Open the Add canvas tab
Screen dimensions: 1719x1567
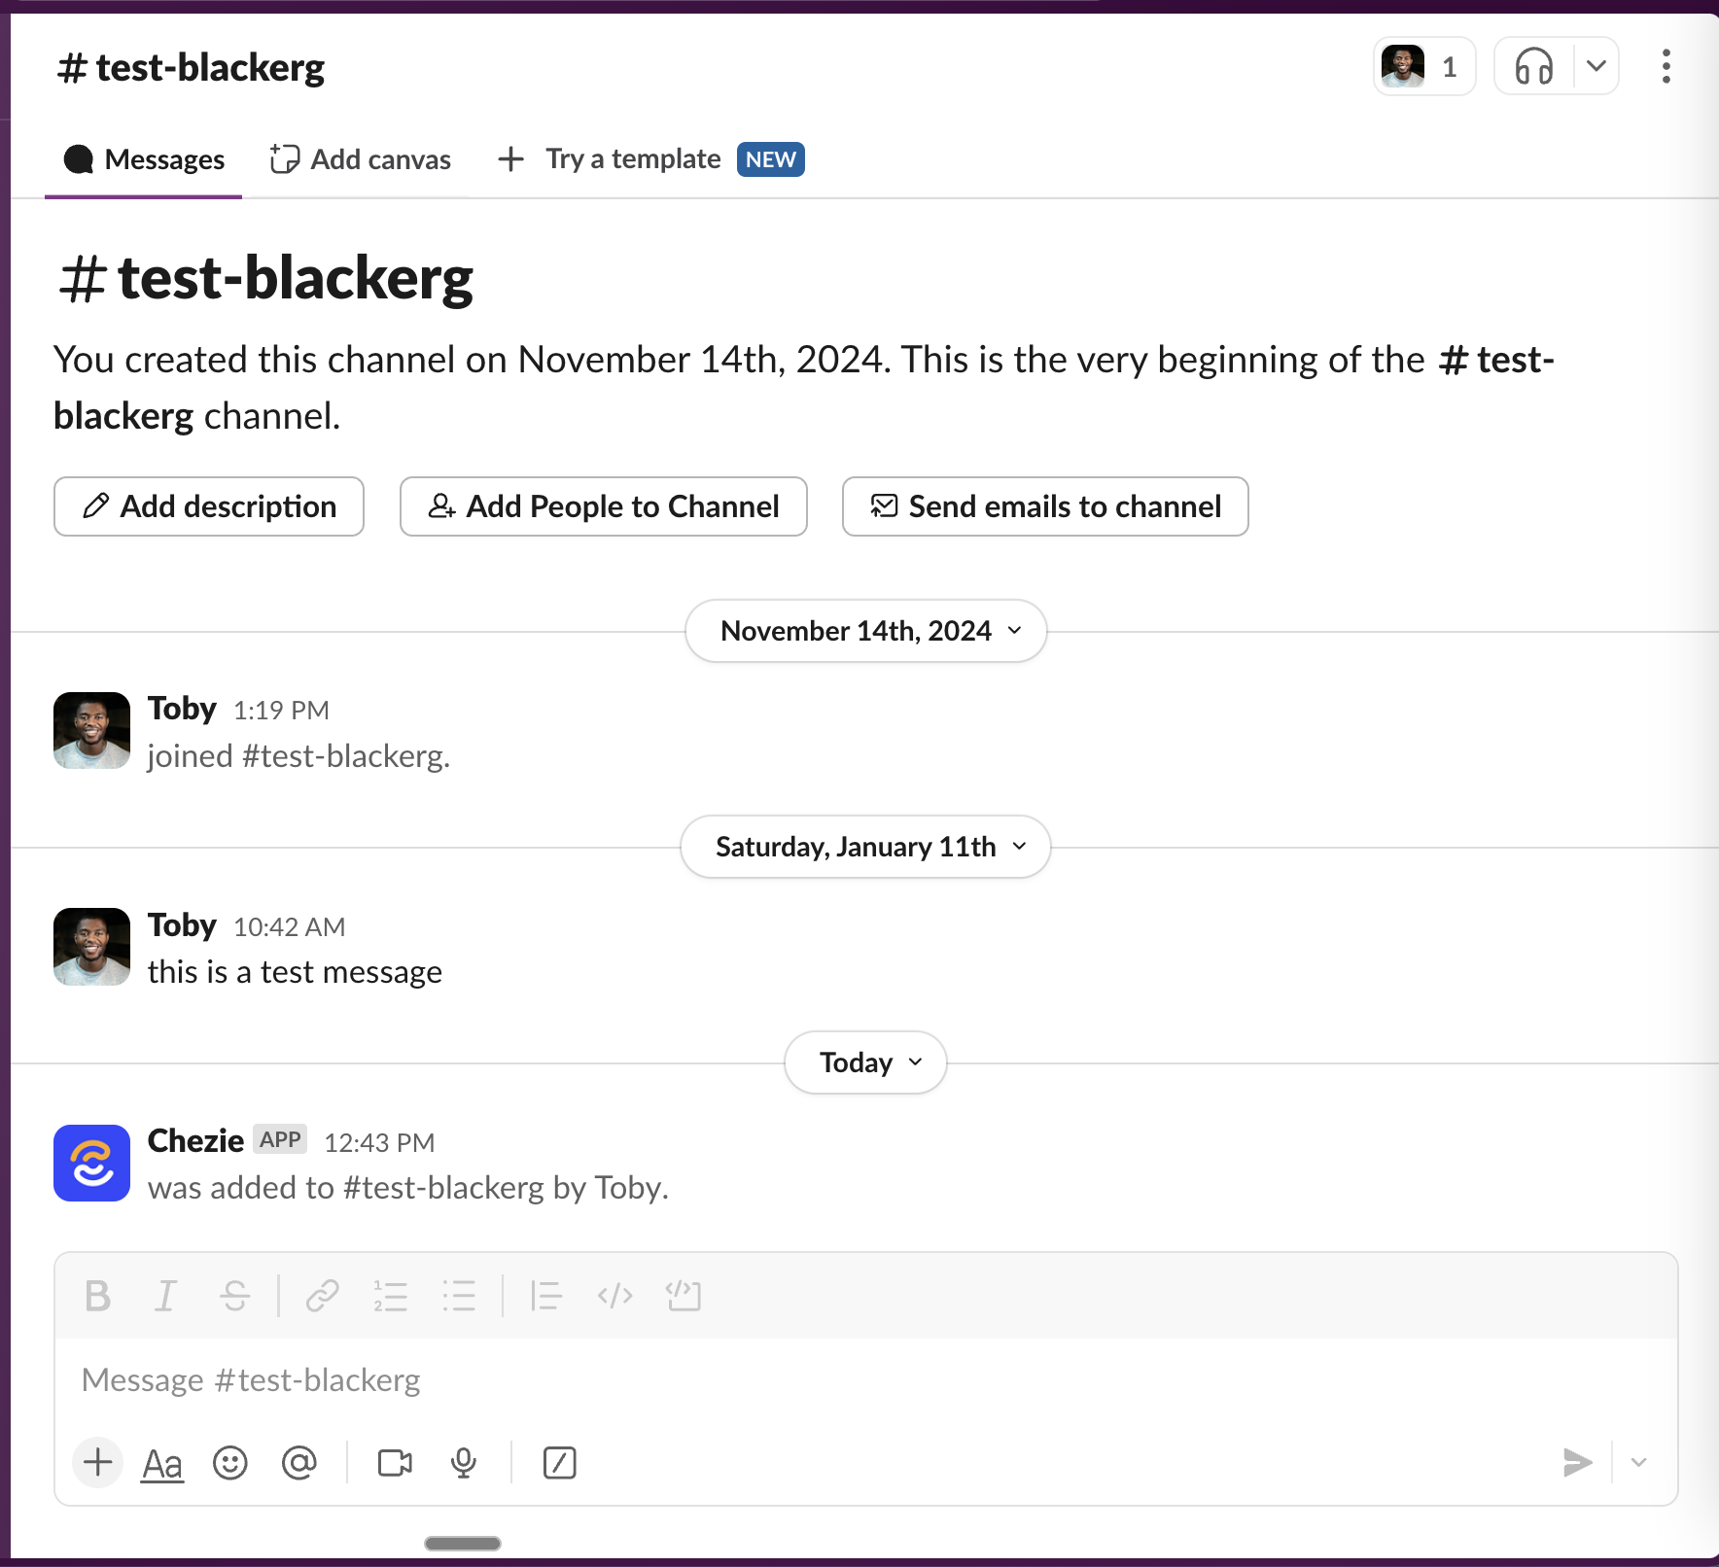361,159
